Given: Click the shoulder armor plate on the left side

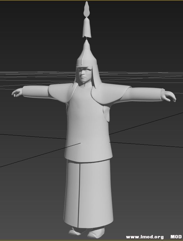Looking at the screenshot, I should 61,93.
